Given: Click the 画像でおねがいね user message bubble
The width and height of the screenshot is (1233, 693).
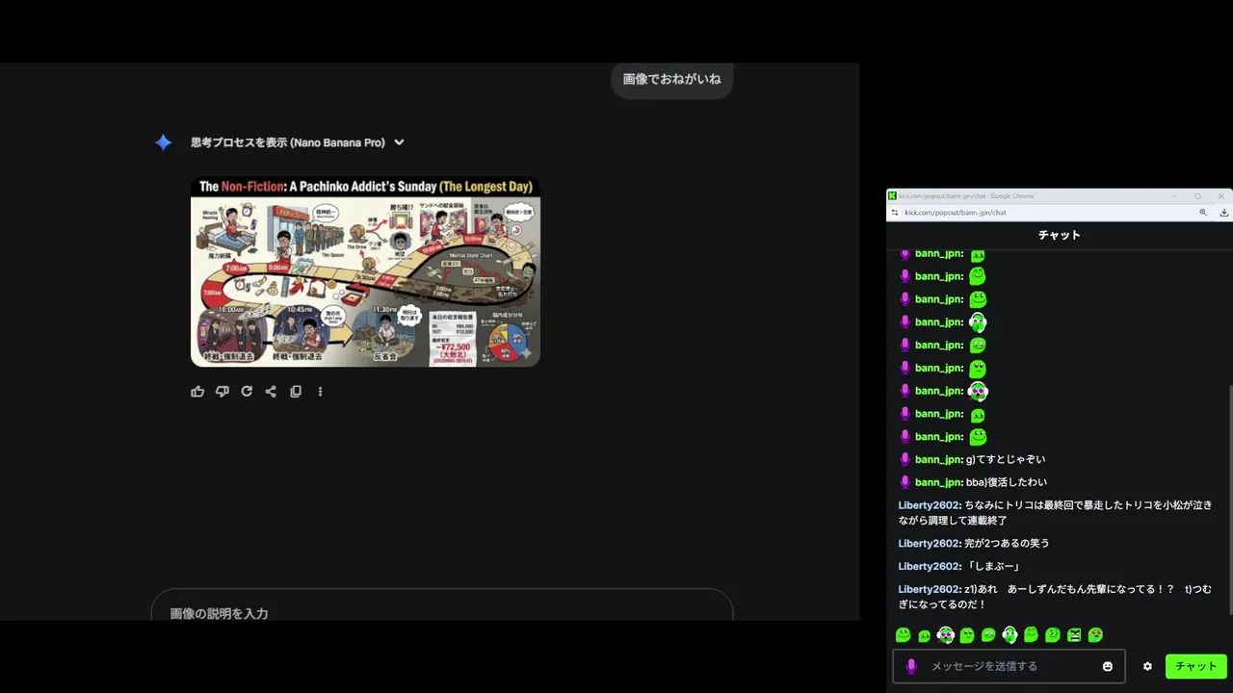Looking at the screenshot, I should coord(671,79).
